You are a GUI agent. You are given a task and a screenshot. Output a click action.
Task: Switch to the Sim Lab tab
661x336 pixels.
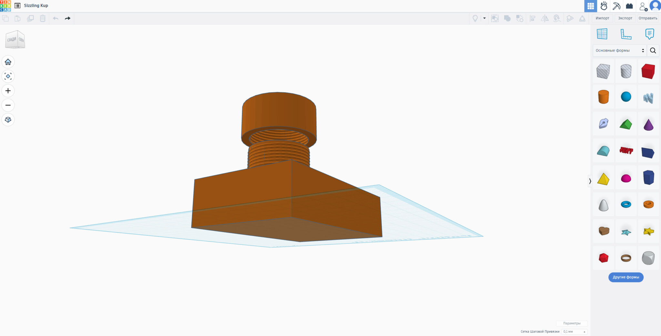tap(604, 6)
